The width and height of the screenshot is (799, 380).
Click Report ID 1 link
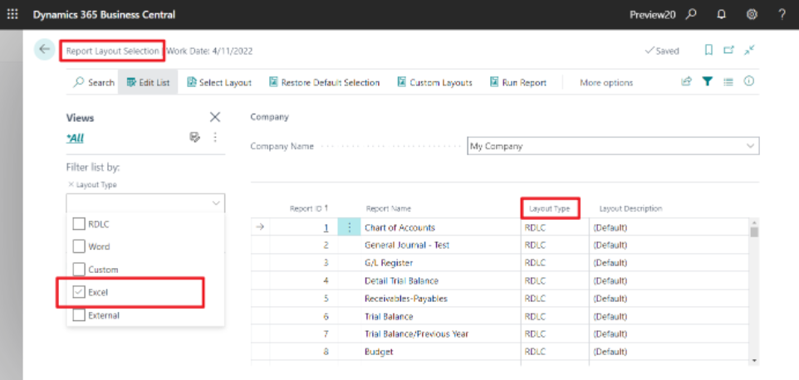(x=326, y=228)
